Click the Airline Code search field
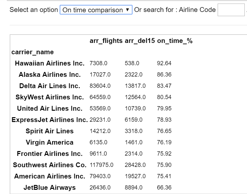This screenshot has width=247, height=194. click(x=231, y=10)
